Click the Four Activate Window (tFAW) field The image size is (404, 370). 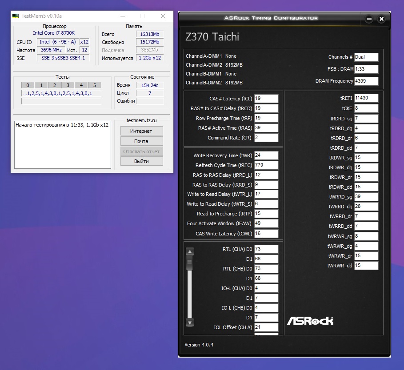266,223
